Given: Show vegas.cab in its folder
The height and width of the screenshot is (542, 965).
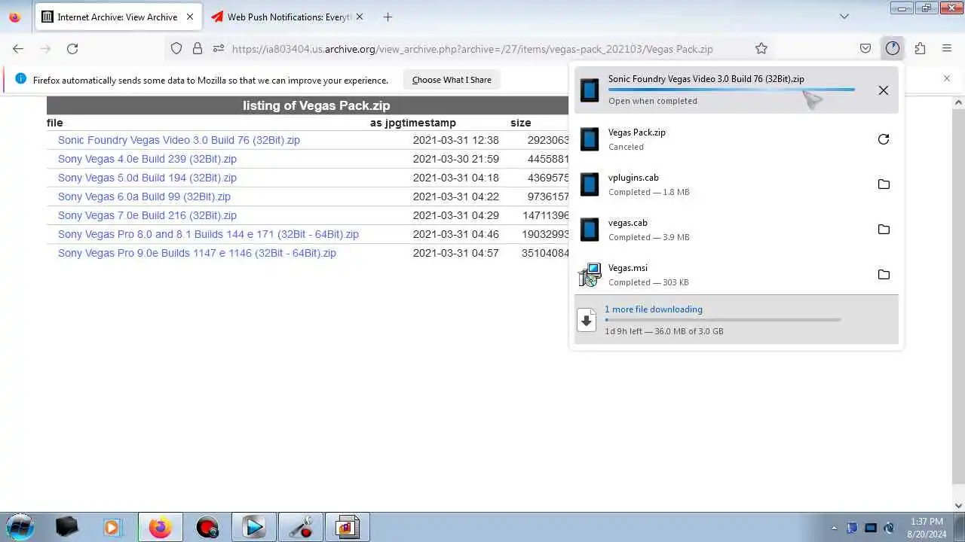Looking at the screenshot, I should [884, 230].
